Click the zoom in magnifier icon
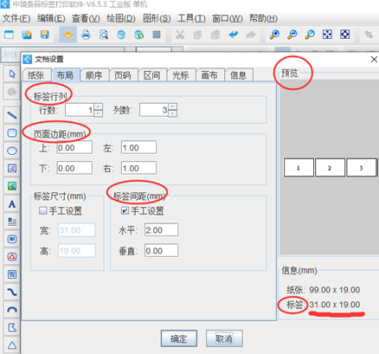 274,35
